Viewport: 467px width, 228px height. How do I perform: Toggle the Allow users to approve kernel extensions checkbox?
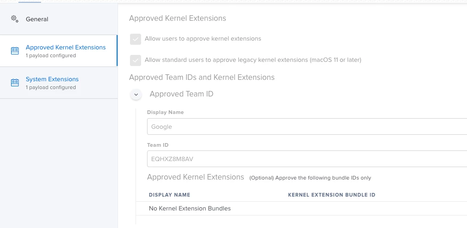point(136,39)
